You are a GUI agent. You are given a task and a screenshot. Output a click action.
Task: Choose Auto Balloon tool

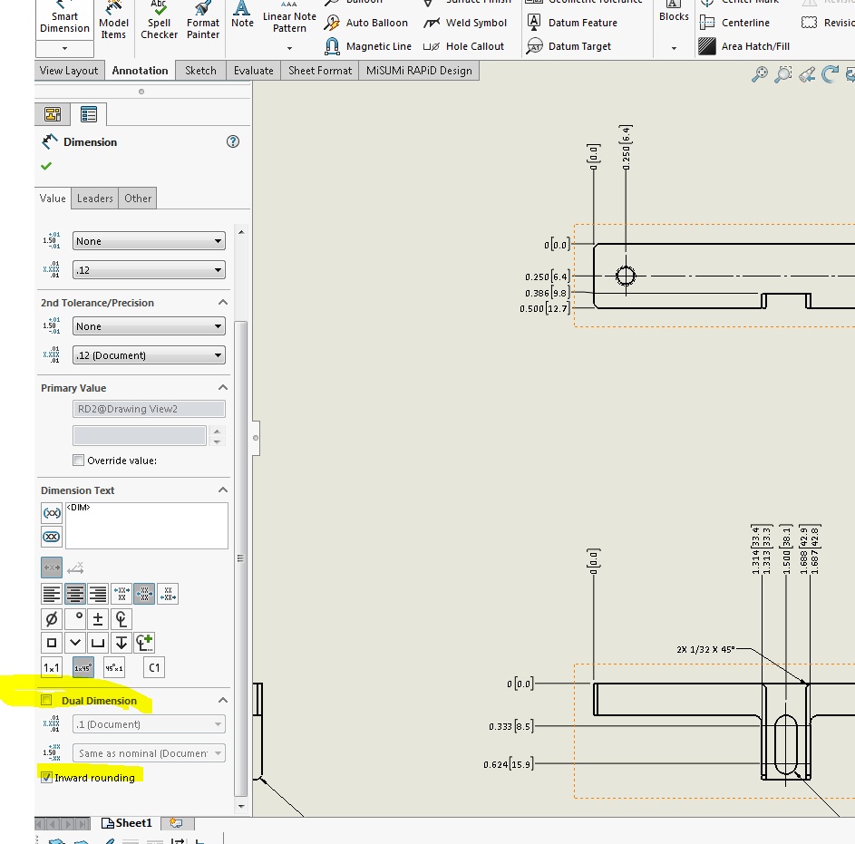point(366,23)
